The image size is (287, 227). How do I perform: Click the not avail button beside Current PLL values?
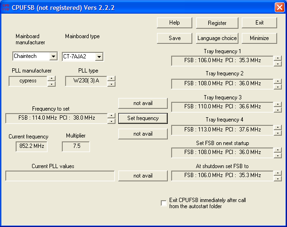pyautogui.click(x=143, y=176)
